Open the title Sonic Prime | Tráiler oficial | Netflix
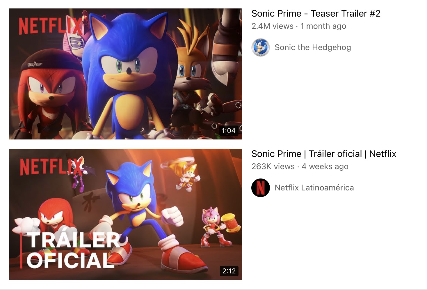This screenshot has width=427, height=290. click(x=324, y=154)
